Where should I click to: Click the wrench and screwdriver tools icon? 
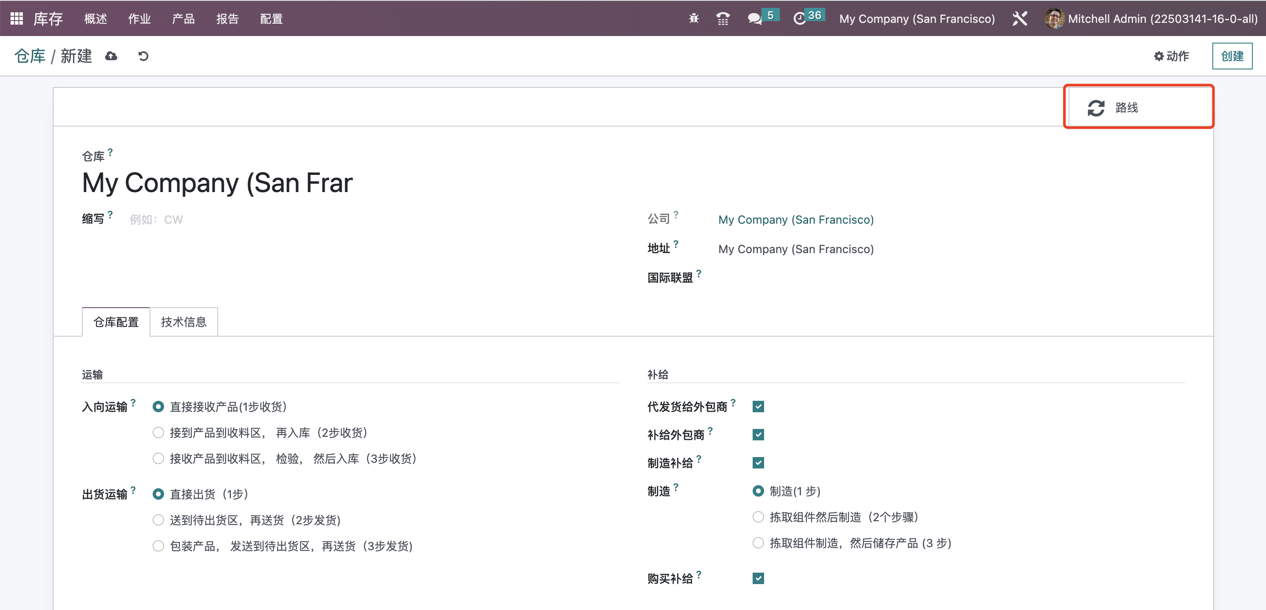click(x=1019, y=18)
